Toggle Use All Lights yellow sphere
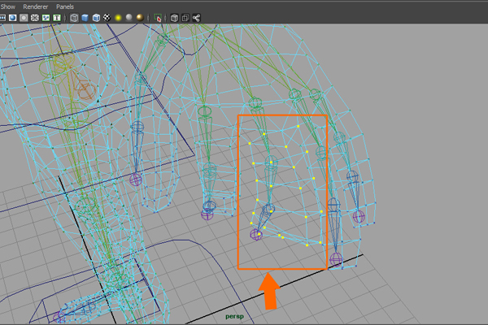Screen dimensions: 488x325 coord(118,18)
